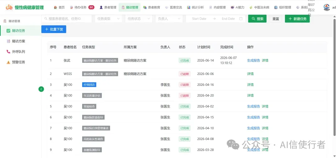Click the 已超期 status in WSSS row
This screenshot has height=158, width=336.
pyautogui.click(x=185, y=74)
